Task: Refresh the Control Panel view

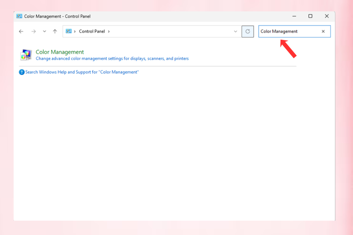Action: coord(248,31)
